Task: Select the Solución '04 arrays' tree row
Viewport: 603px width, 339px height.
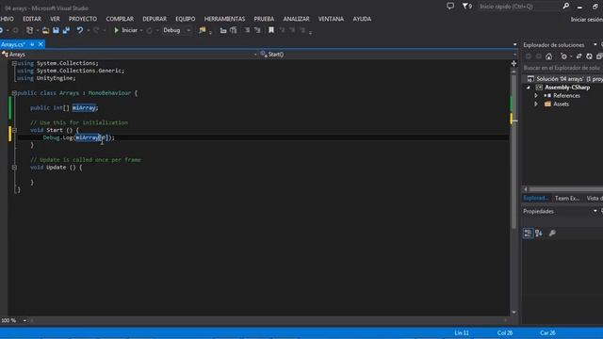Action: point(563,79)
